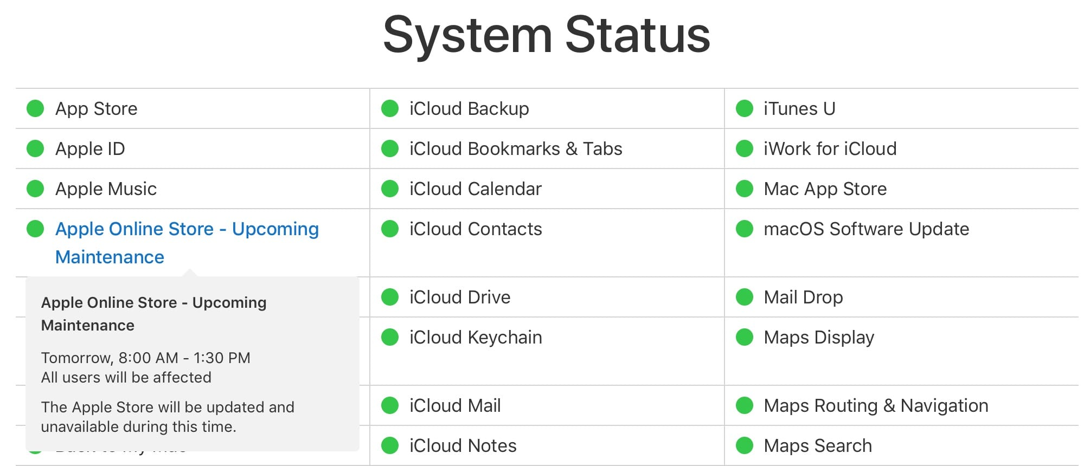Open the Apple Online Store Upcoming Maintenance link
This screenshot has height=466, width=1090.
187,243
